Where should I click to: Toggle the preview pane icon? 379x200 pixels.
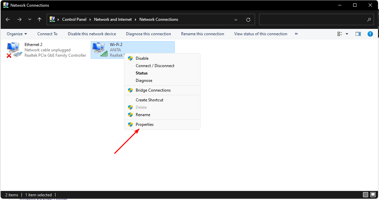[x=358, y=34]
